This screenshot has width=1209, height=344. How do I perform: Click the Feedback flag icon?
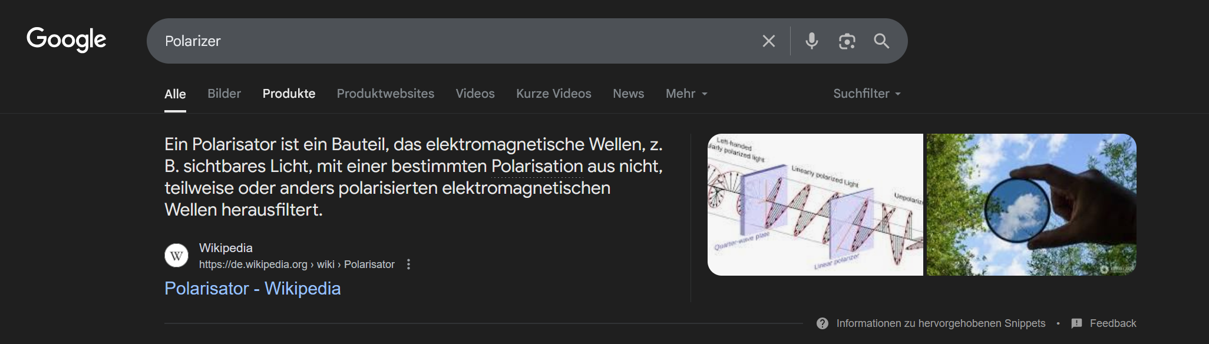1076,323
